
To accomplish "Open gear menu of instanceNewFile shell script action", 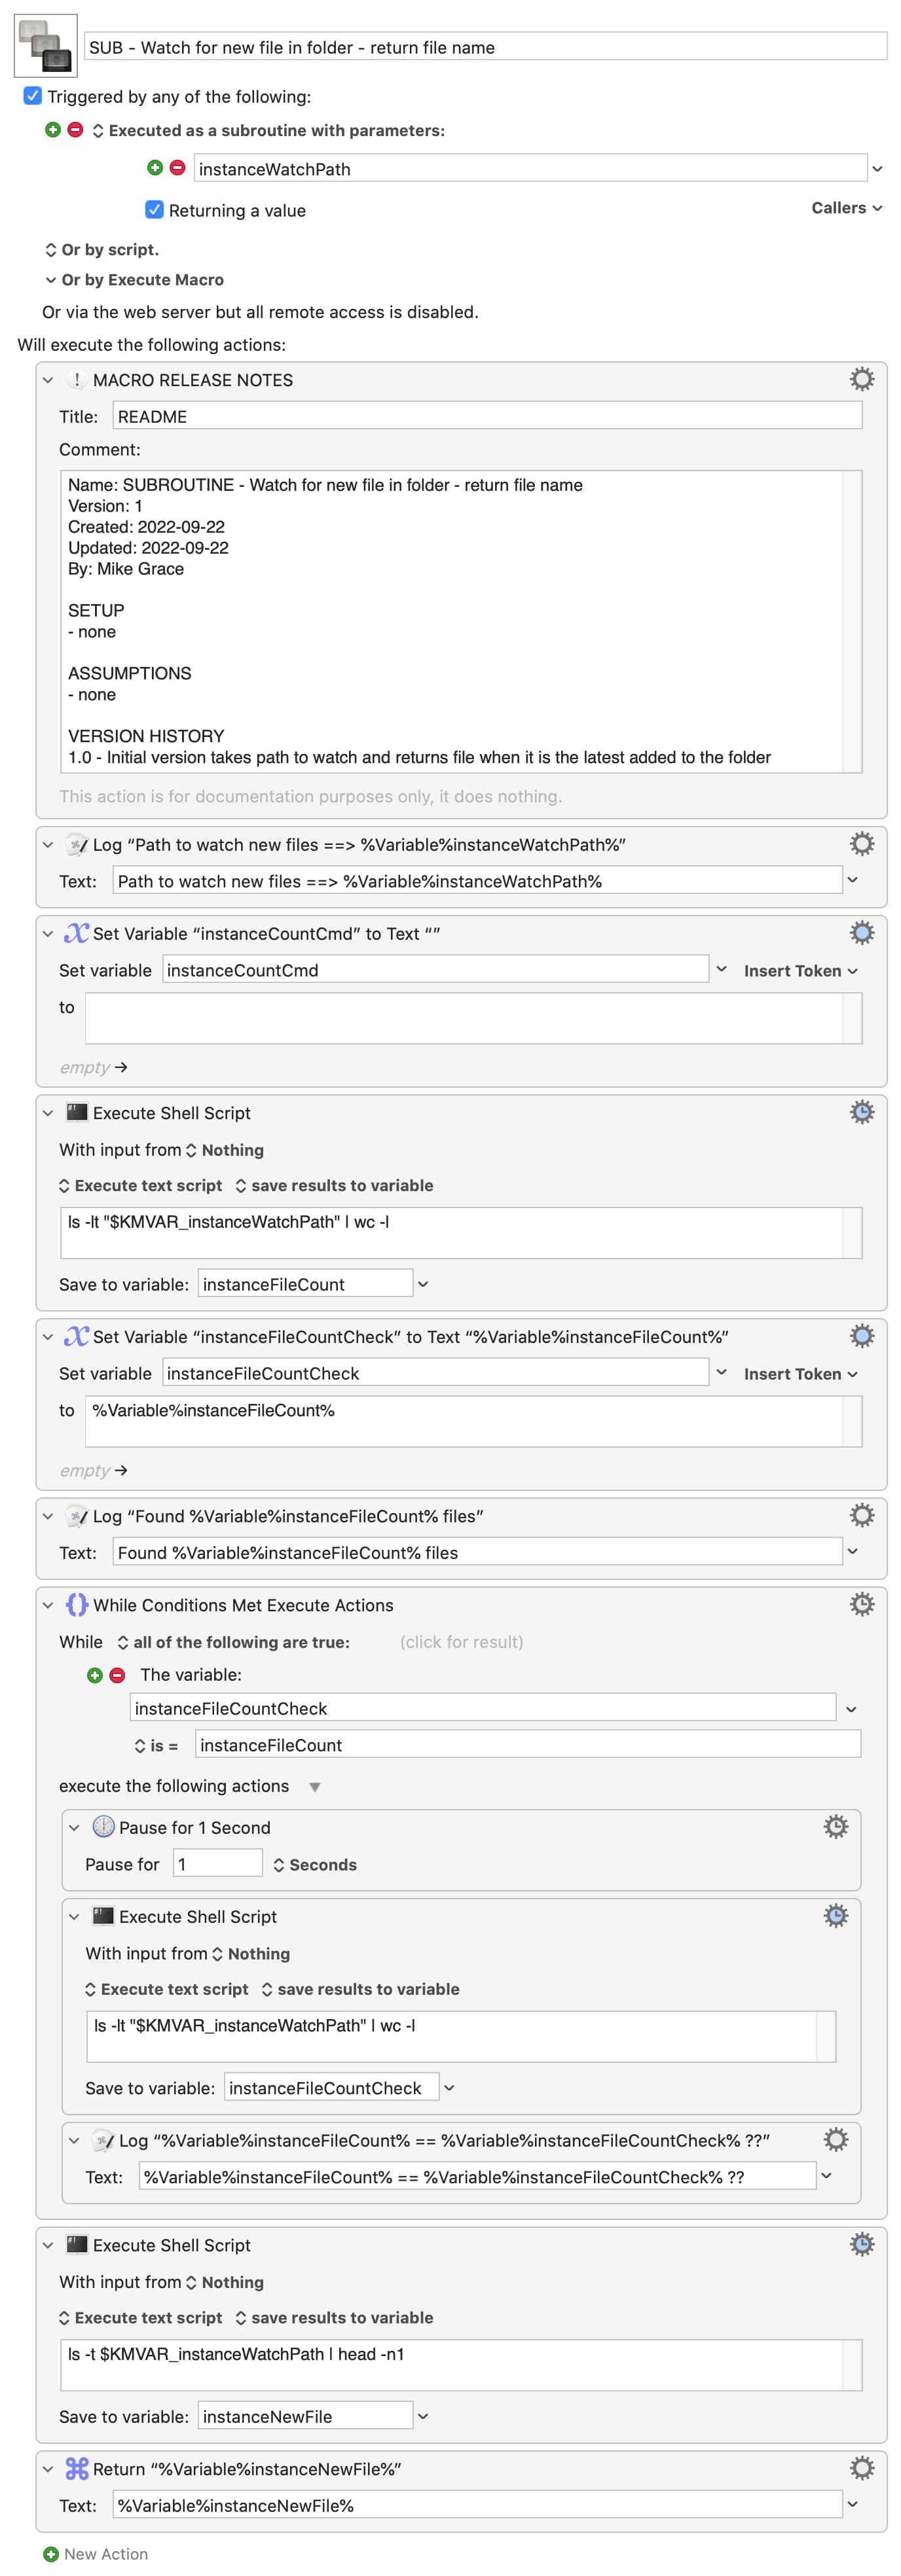I will click(861, 2243).
